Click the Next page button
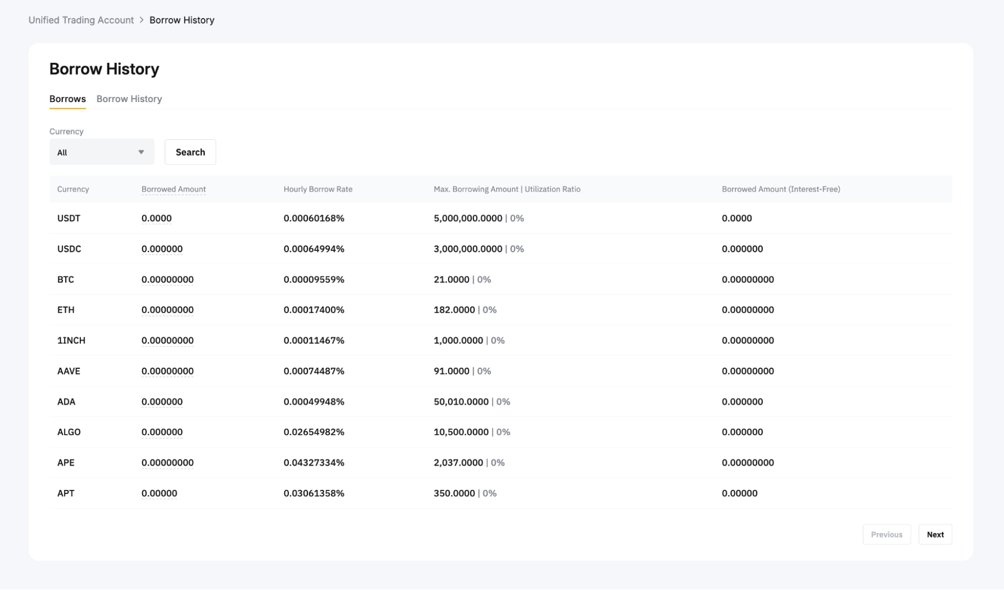Screen dimensions: 1004x590 935,535
